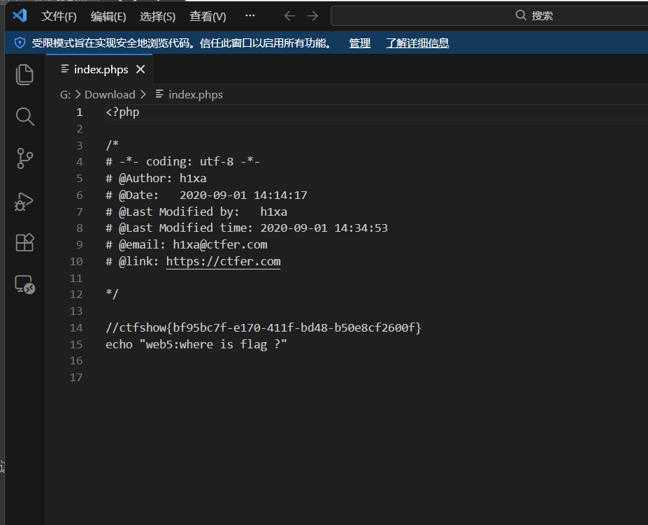Open the Extensions view
The image size is (648, 525).
point(24,243)
